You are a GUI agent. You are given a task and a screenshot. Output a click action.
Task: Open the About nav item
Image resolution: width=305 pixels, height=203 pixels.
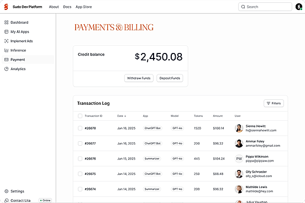(x=54, y=7)
